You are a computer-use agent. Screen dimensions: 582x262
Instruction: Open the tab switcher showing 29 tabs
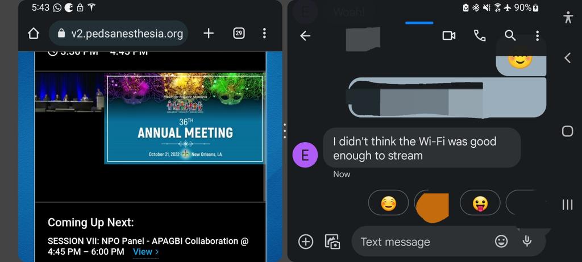239,34
